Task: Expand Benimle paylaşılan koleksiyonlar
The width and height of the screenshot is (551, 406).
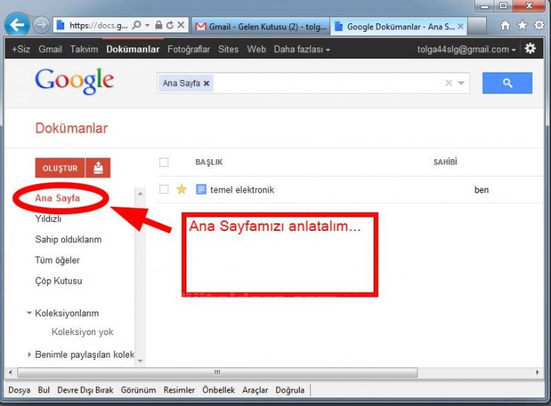Action: 29,355
